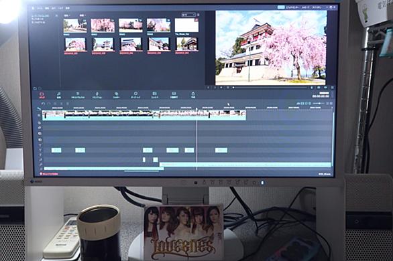393x261 pixels.
Task: Click the timeline playhead marker on the ruler
Action: pos(196,109)
